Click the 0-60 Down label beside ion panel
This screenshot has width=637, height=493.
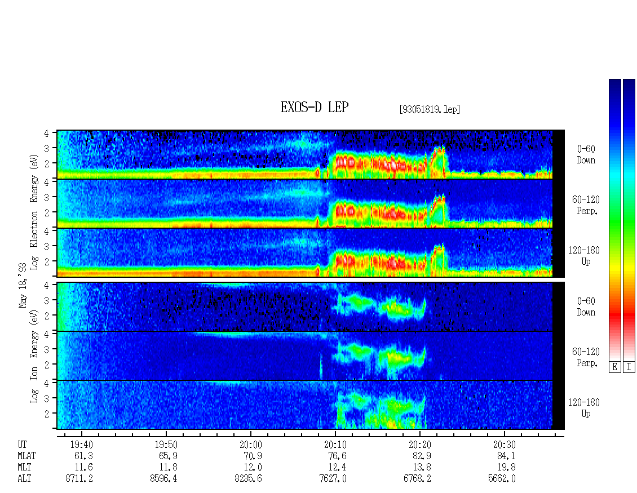point(586,307)
